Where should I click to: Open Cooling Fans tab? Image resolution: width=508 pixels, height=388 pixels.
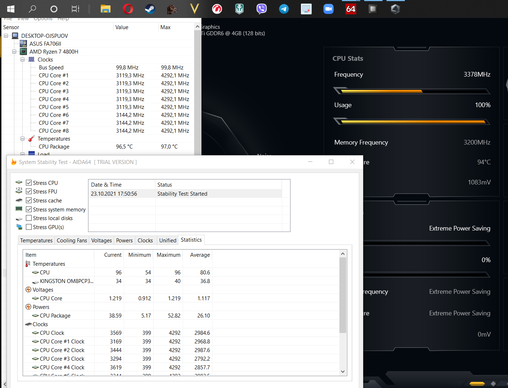pyautogui.click(x=72, y=240)
